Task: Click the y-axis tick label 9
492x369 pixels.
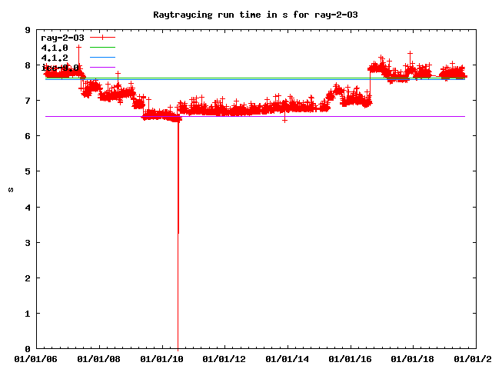Action: coord(28,31)
